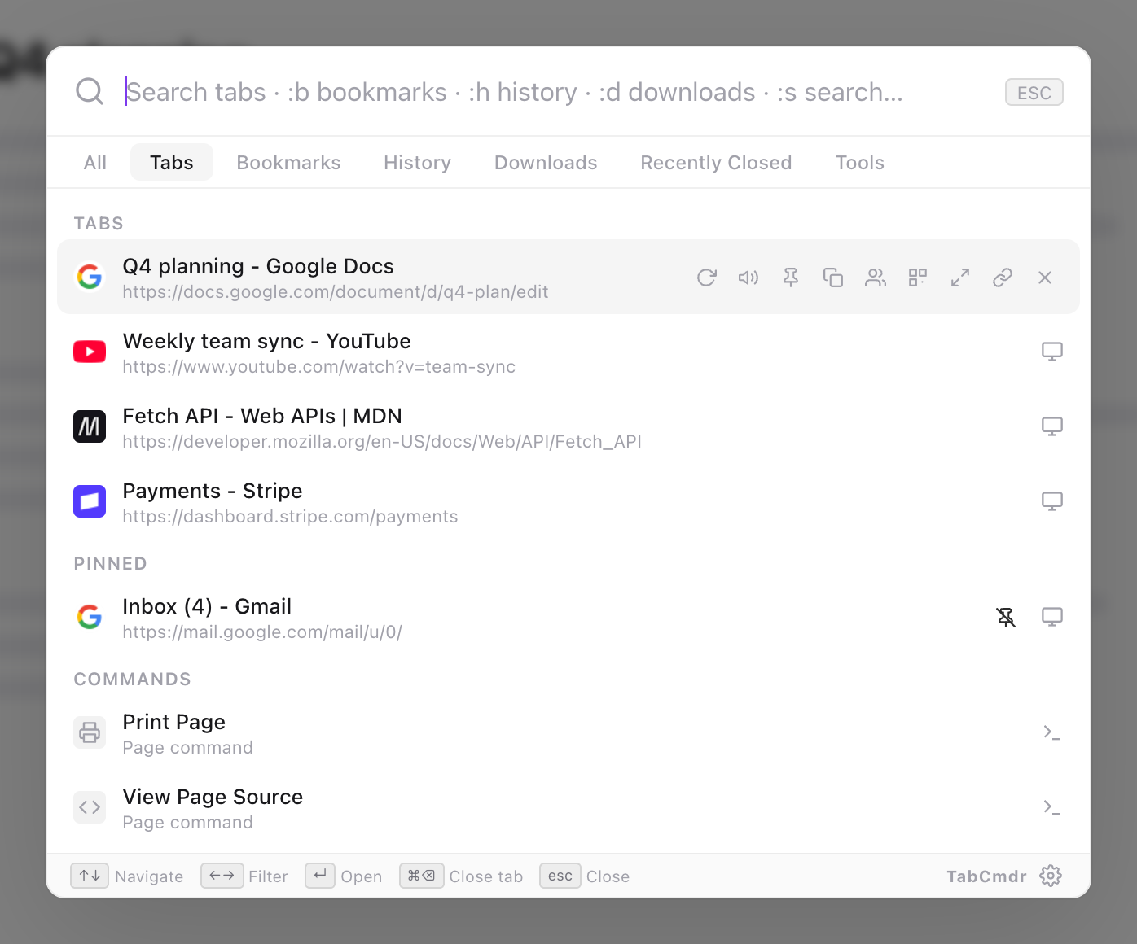Open TabCmdr settings gear
Image resolution: width=1137 pixels, height=944 pixels.
1051,876
